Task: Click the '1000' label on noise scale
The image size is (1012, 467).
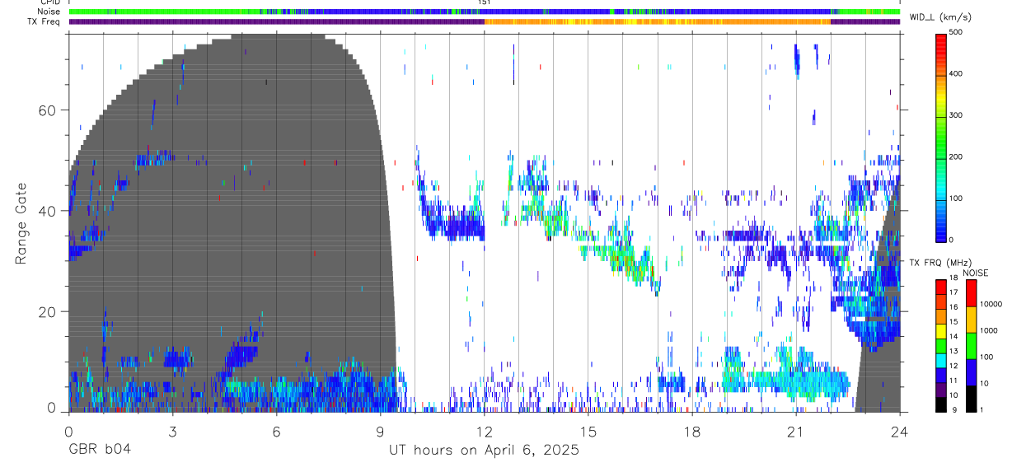Action: coord(990,330)
